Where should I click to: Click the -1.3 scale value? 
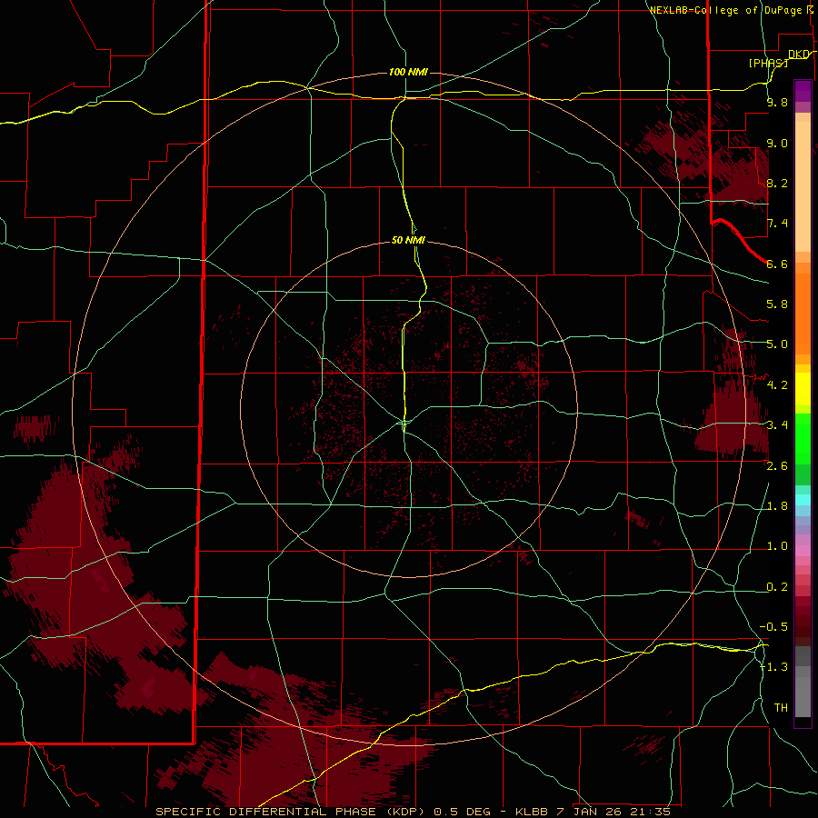tap(773, 667)
